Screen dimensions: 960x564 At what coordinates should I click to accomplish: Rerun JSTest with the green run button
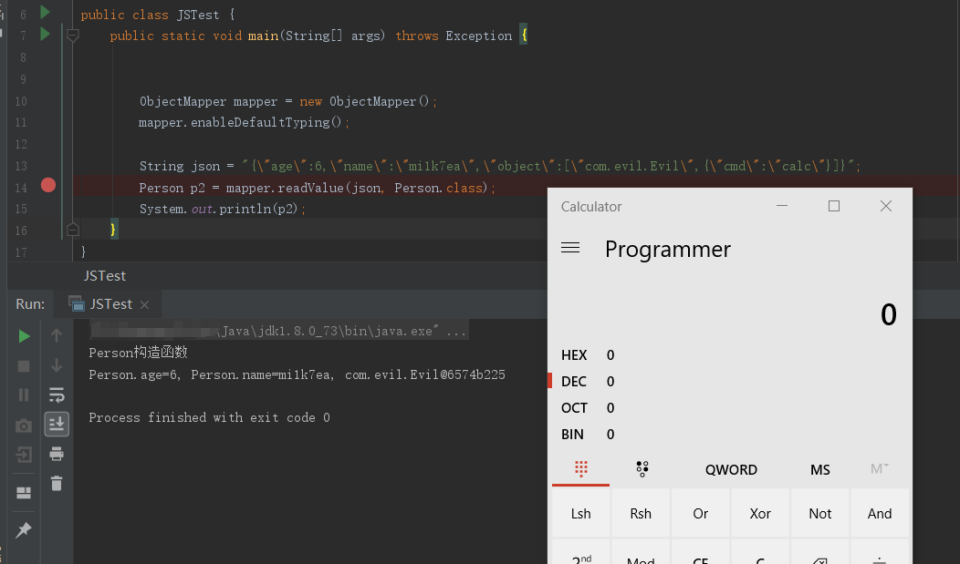[25, 336]
